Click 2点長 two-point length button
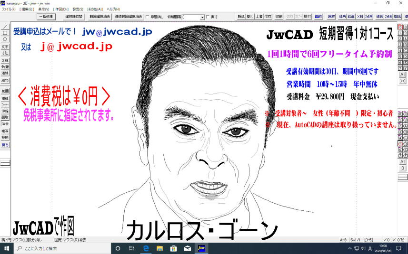Screen dimensions: 408x254 tap(388, 17)
